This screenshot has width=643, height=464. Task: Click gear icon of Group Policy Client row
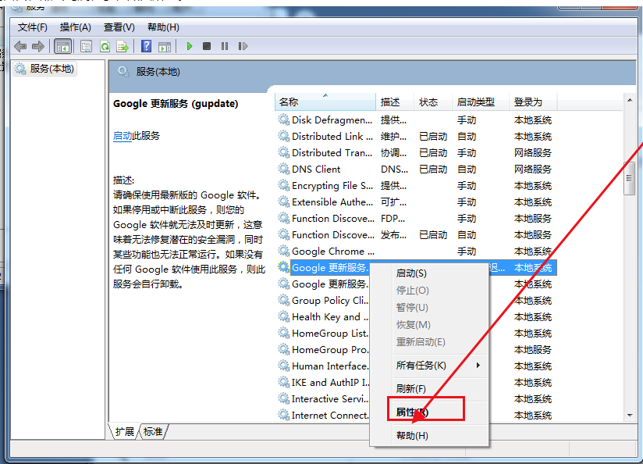(x=283, y=300)
